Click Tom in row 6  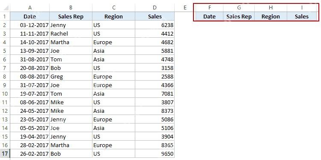[71, 59]
